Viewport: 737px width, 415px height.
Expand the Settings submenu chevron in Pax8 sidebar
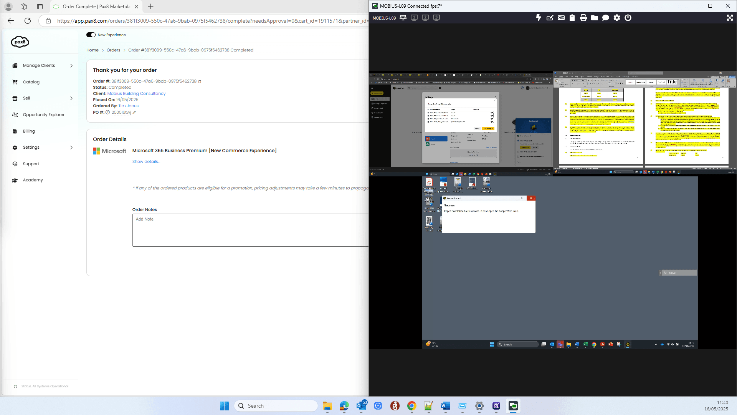[x=71, y=148]
